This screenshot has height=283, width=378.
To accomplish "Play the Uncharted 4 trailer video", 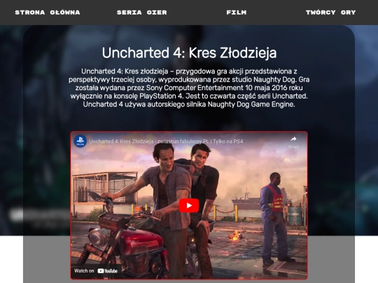I will [x=189, y=205].
